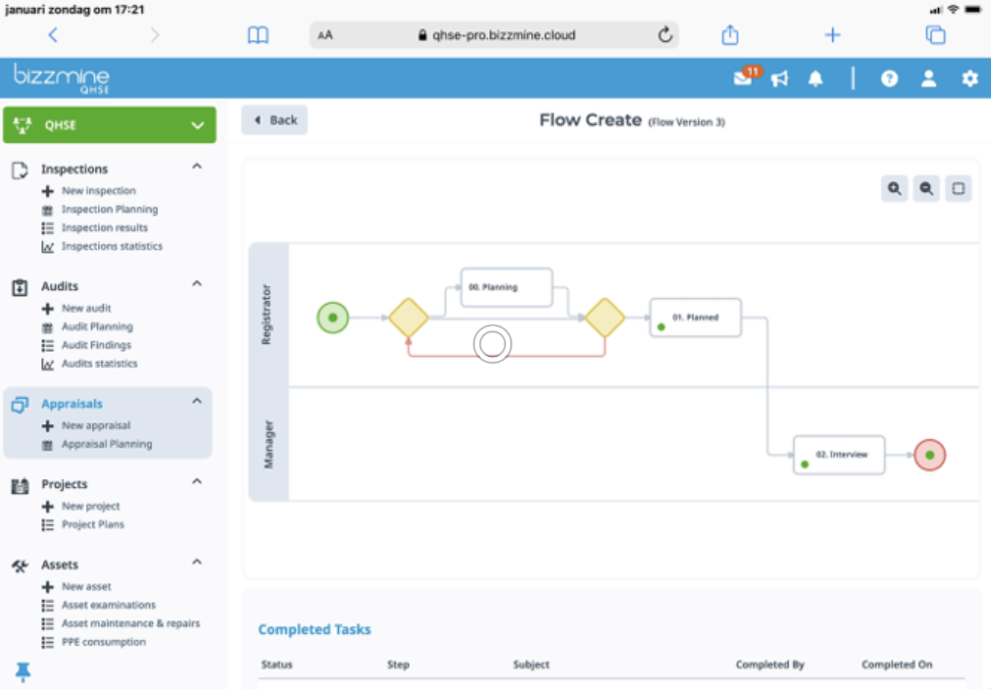Click the bizzmine QHSE logo
The width and height of the screenshot is (991, 689).
62,78
